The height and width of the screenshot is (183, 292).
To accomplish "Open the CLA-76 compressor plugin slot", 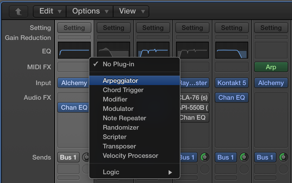I will tap(194, 97).
